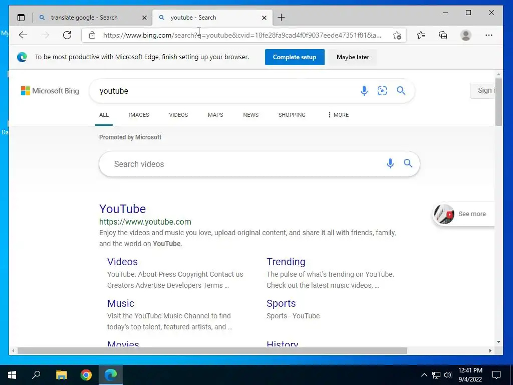Open the YouTube result title
The width and height of the screenshot is (513, 385).
click(122, 209)
